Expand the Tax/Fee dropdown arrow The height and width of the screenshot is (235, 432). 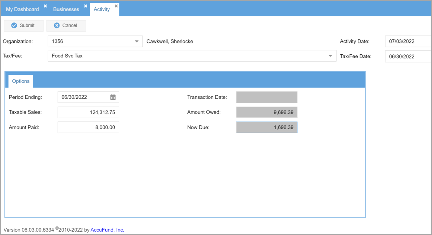pyautogui.click(x=330, y=56)
